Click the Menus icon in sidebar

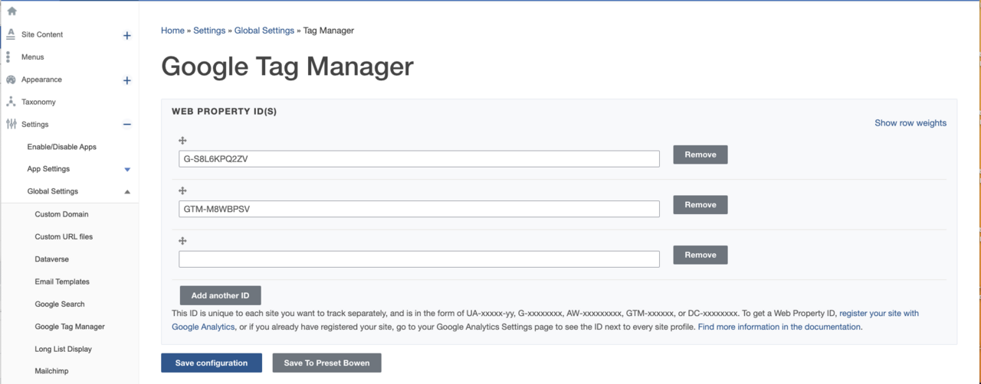[8, 57]
